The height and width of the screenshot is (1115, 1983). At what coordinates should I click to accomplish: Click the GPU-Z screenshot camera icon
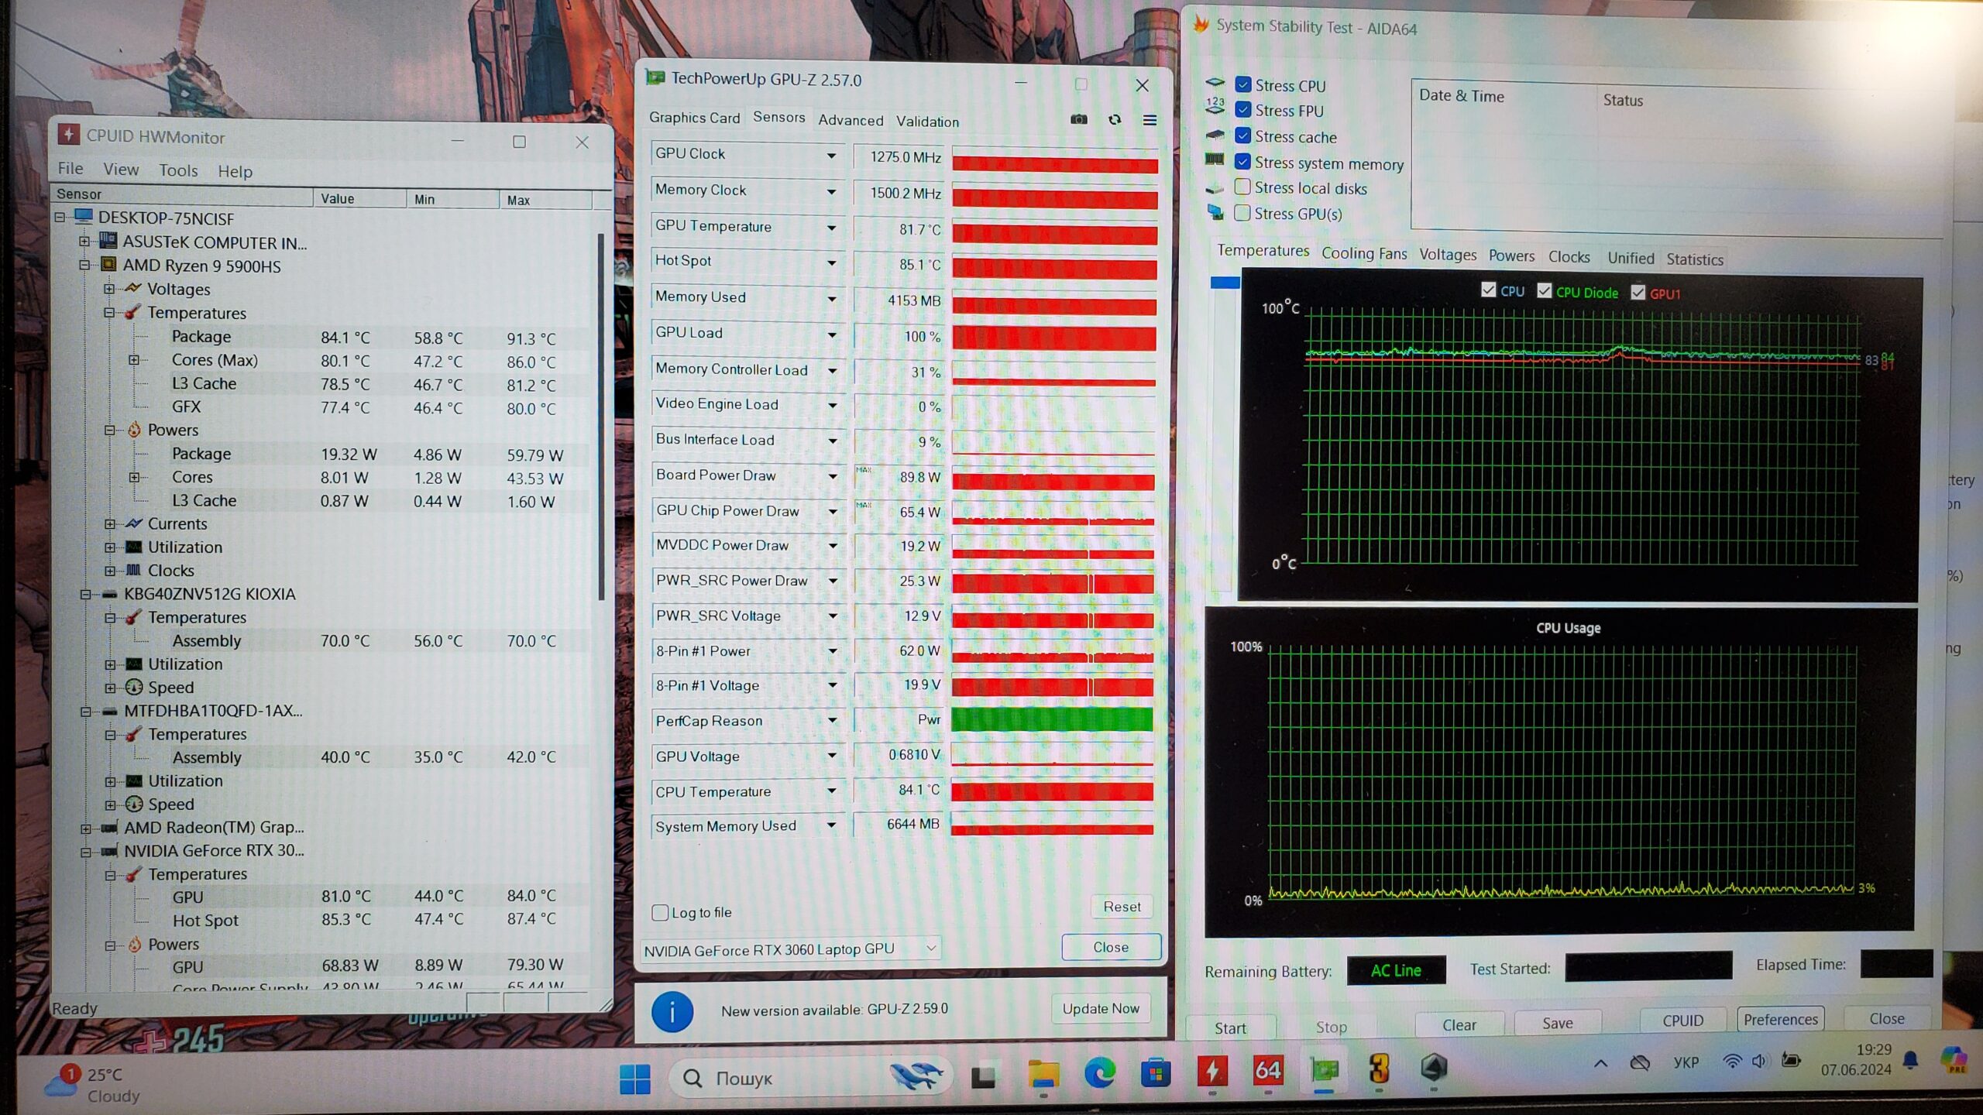pos(1078,120)
